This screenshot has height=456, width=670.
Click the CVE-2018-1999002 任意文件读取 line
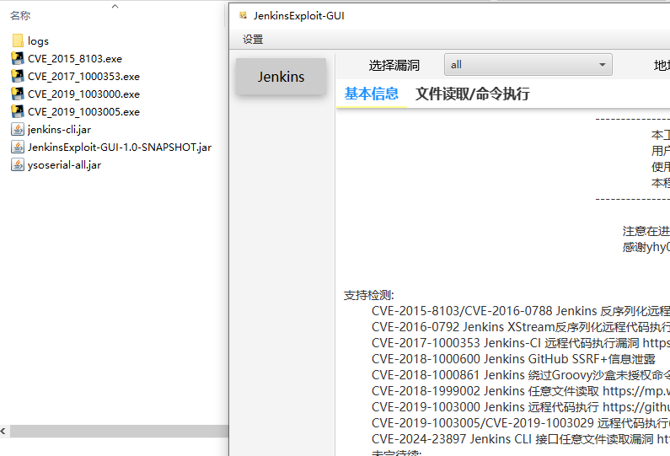pos(521,391)
